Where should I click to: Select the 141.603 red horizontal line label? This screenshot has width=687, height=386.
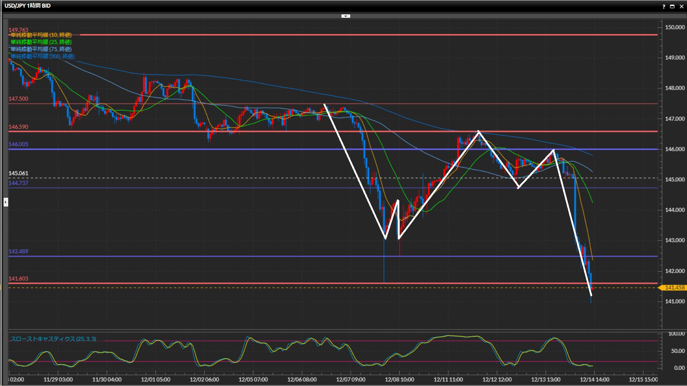[x=18, y=278]
